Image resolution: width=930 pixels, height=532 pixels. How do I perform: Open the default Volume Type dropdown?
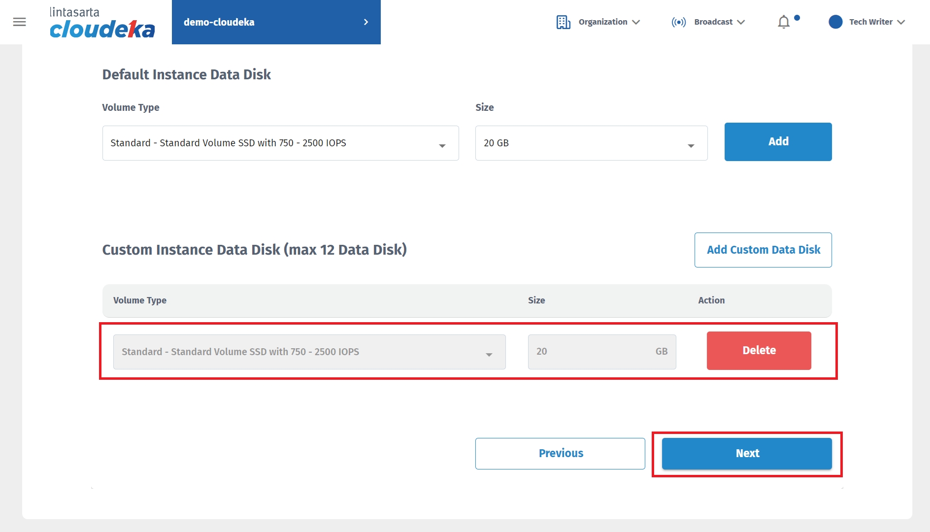(x=280, y=143)
